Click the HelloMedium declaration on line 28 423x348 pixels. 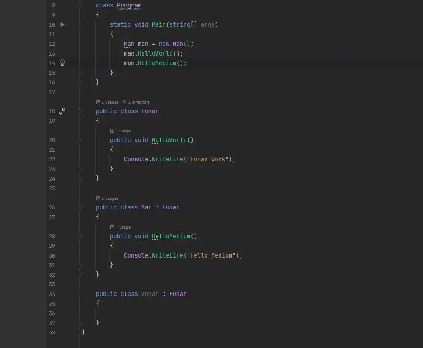(x=171, y=236)
